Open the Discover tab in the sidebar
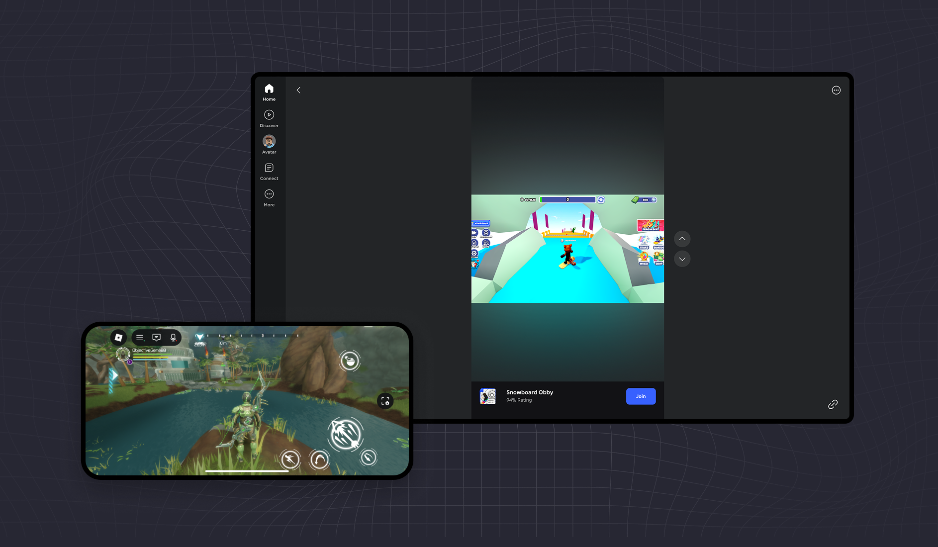 [x=269, y=118]
